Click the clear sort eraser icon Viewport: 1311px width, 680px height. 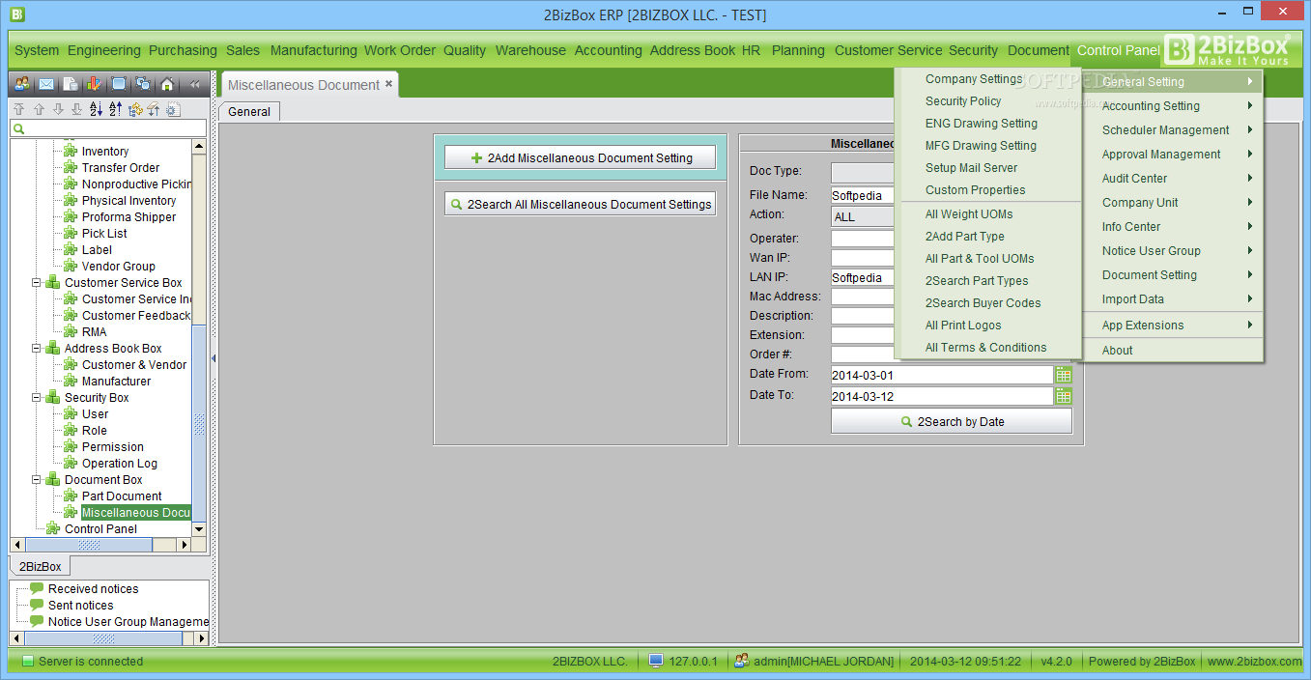(154, 109)
